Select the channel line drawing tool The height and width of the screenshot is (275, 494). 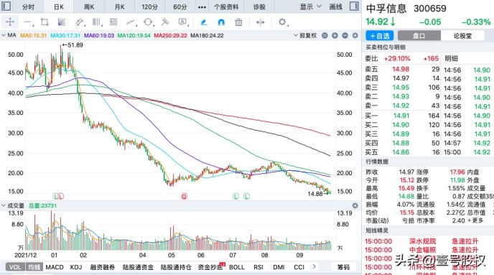[x=80, y=22]
